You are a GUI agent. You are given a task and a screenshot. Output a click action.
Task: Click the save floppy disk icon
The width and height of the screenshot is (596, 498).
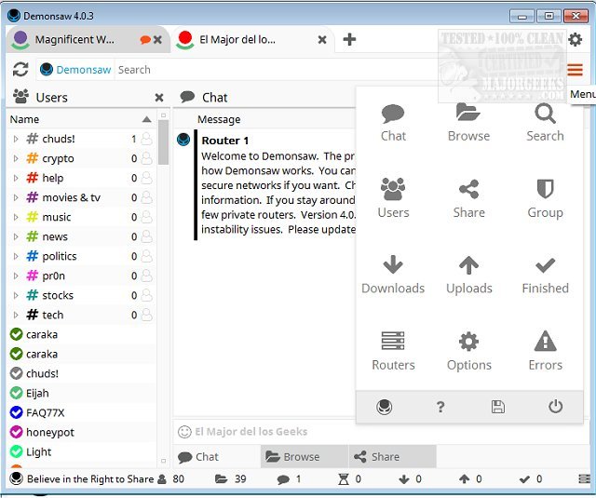498,407
